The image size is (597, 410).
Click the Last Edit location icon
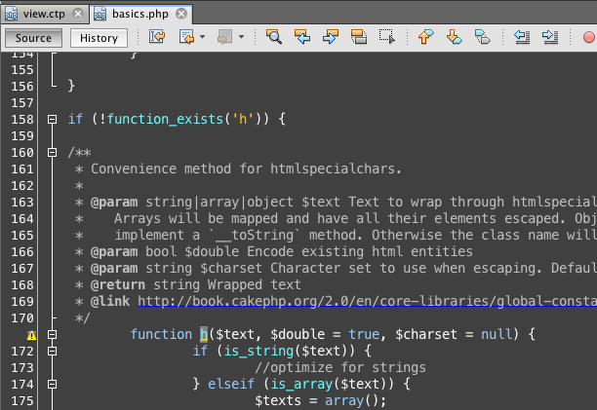click(157, 37)
